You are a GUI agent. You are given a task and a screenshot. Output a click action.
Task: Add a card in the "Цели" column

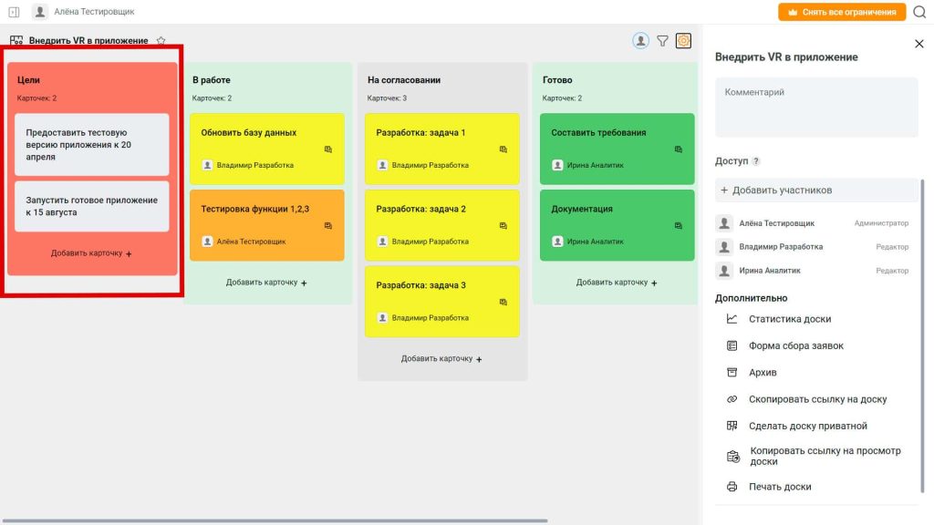pyautogui.click(x=91, y=253)
